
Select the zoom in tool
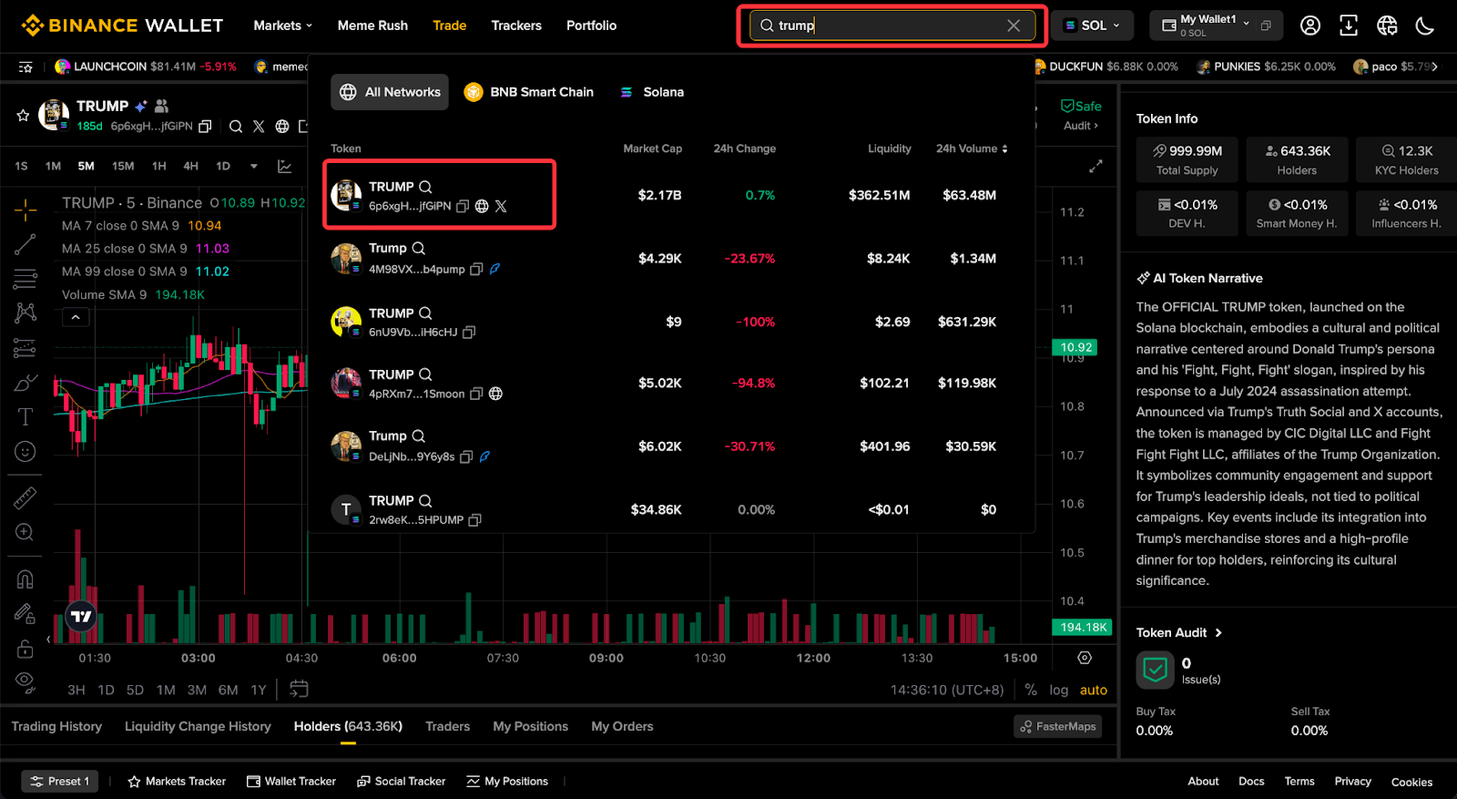click(x=25, y=532)
